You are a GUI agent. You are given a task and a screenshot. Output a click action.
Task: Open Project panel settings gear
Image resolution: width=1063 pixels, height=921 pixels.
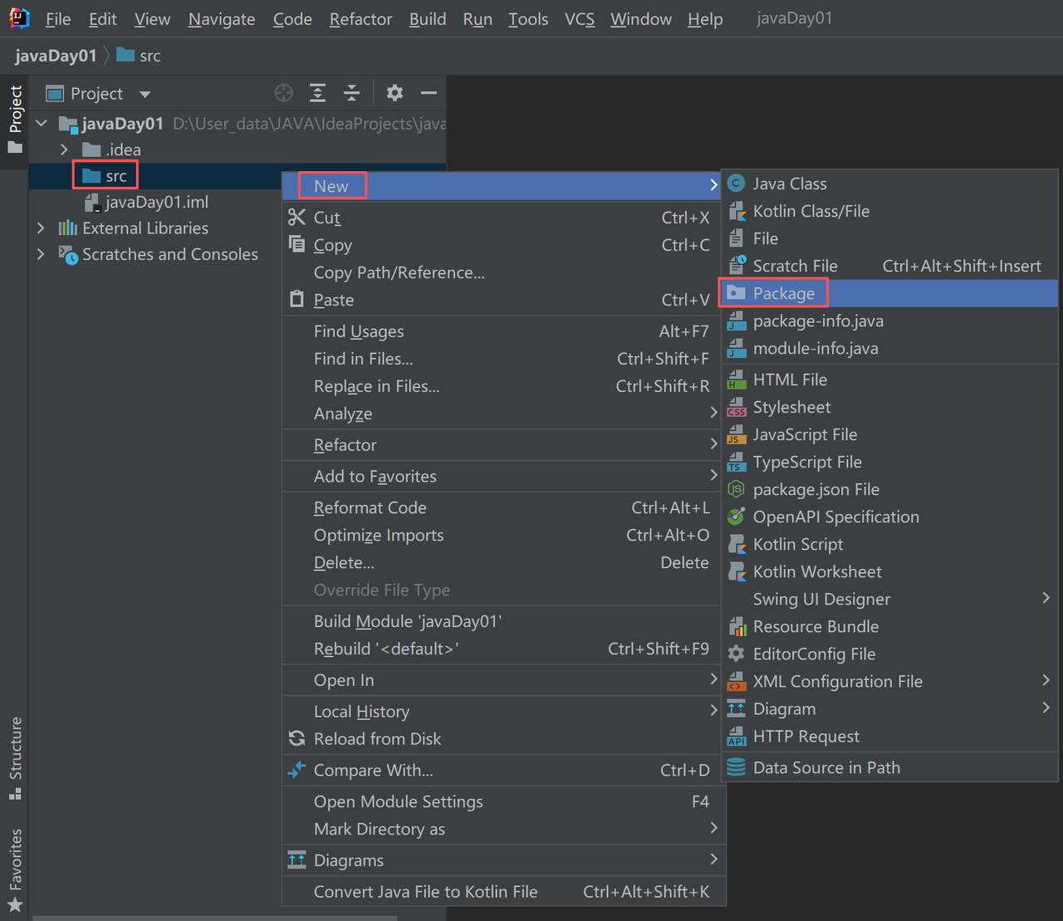(394, 93)
